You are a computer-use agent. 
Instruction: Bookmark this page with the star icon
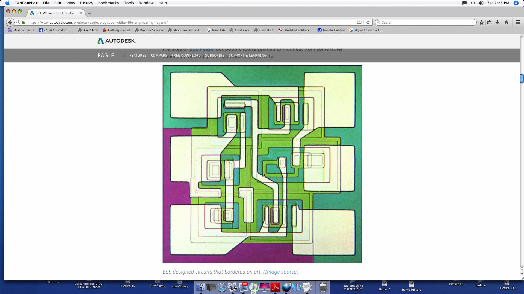coord(482,22)
